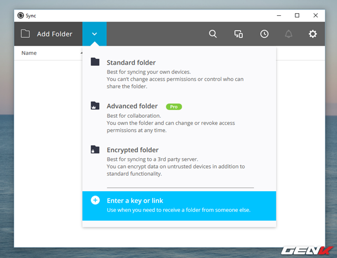The image size is (337, 258).
Task: Select the Standard folder option
Action: click(131, 63)
